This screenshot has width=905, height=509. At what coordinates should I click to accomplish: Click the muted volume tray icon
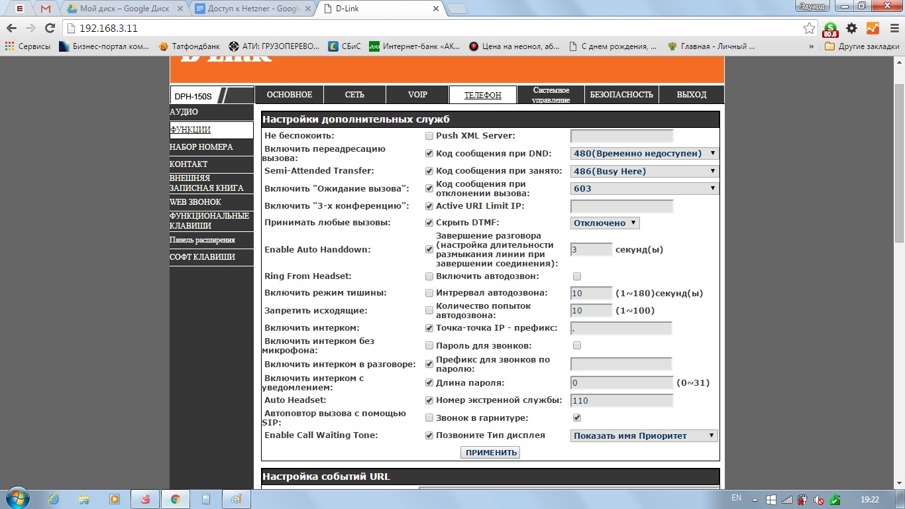pos(818,499)
